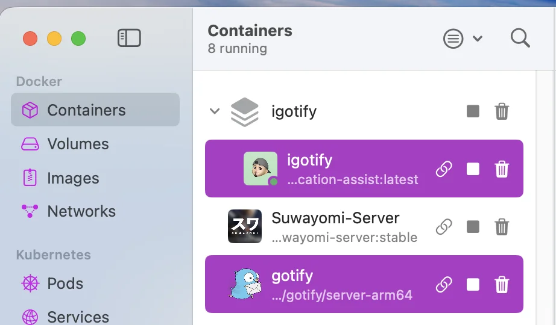Open link for Suwayomi-Server container
Image resolution: width=556 pixels, height=325 pixels.
[x=444, y=227]
